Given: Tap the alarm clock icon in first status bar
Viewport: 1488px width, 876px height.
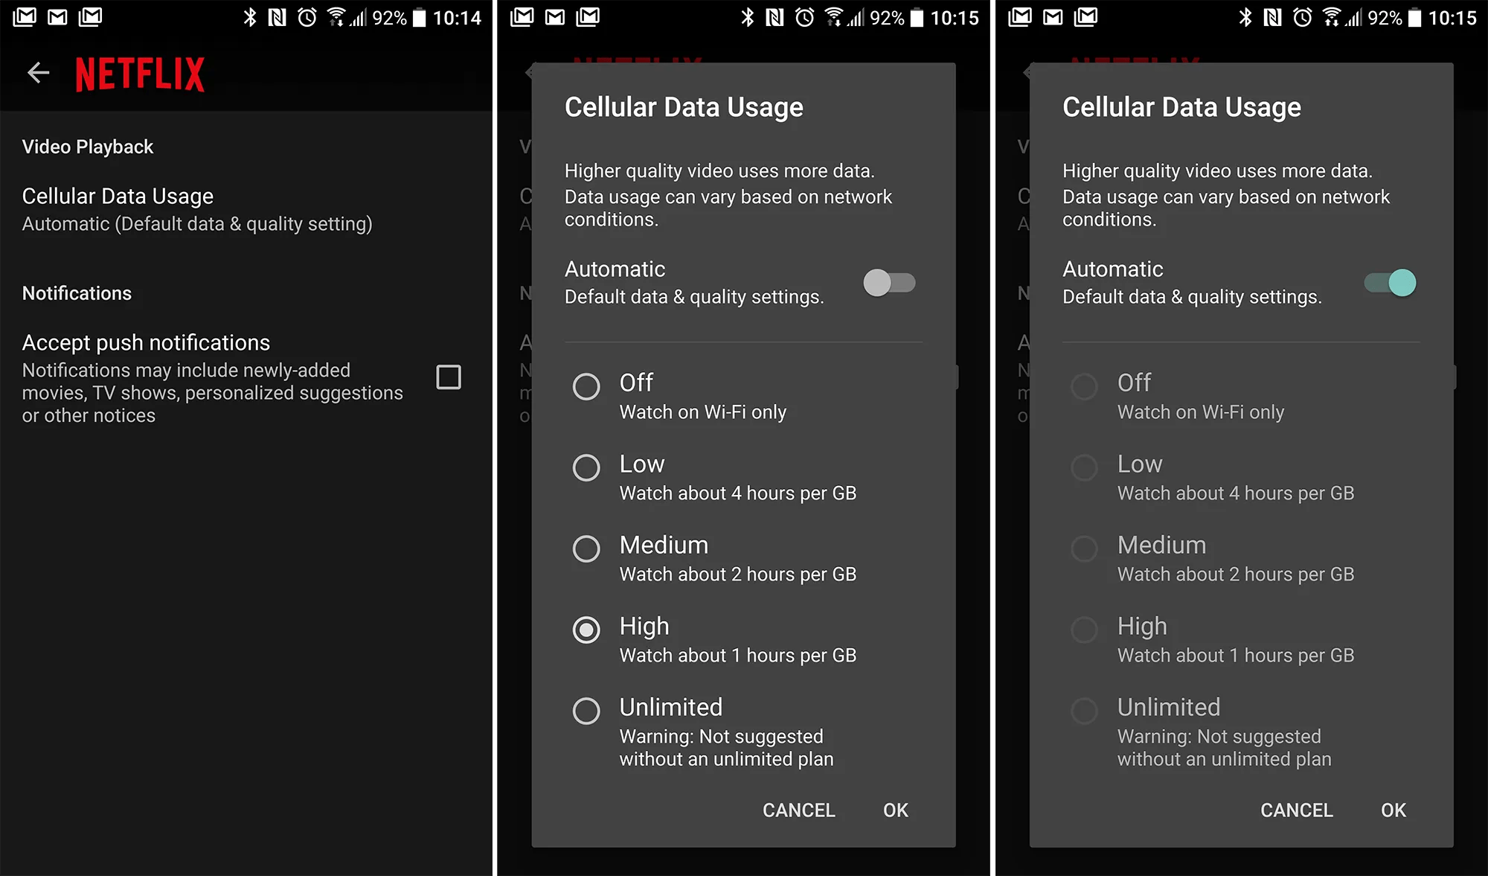Looking at the screenshot, I should point(307,17).
